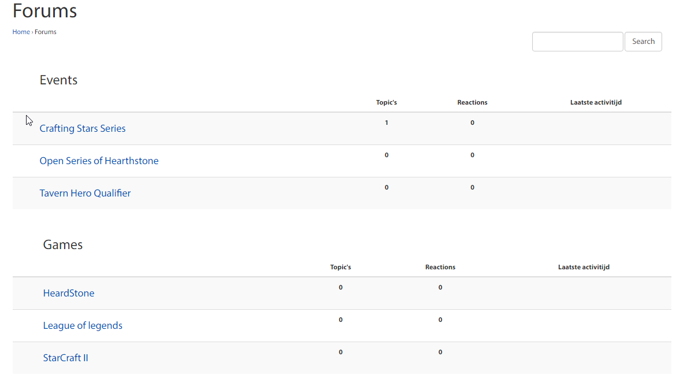The width and height of the screenshot is (687, 382).
Task: Click the Events section heading
Action: pos(58,80)
